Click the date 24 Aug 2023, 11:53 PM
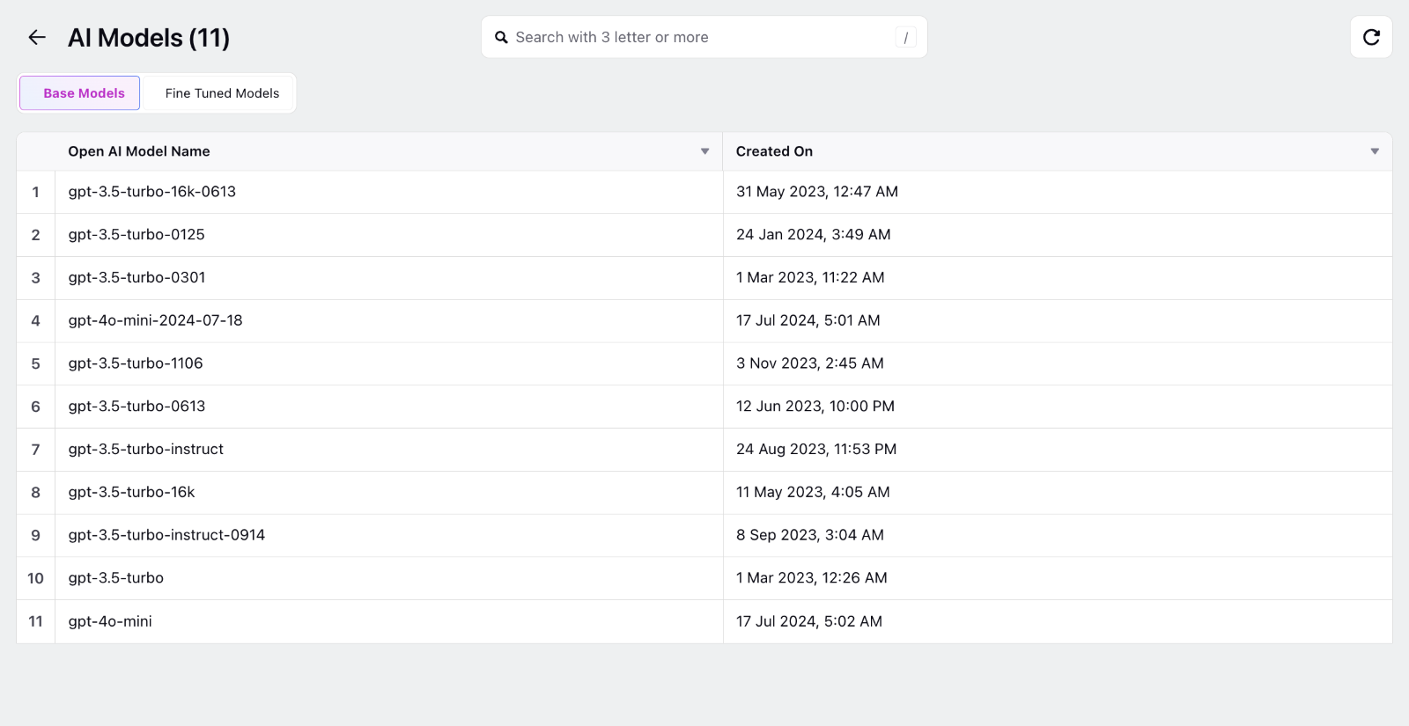Viewport: 1409px width, 726px height. 816,450
